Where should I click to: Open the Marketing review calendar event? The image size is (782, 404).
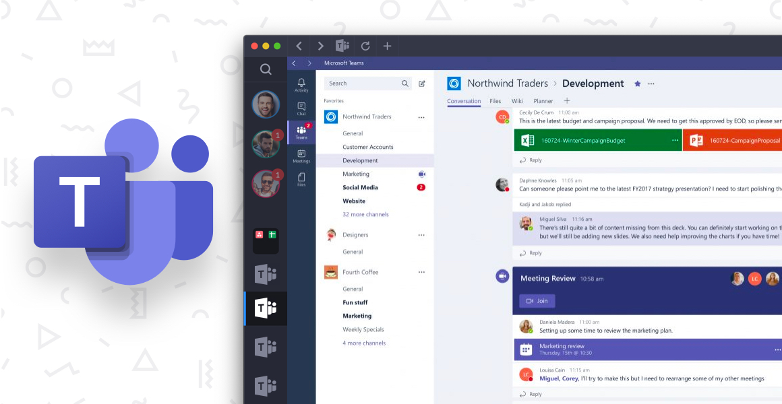point(648,349)
